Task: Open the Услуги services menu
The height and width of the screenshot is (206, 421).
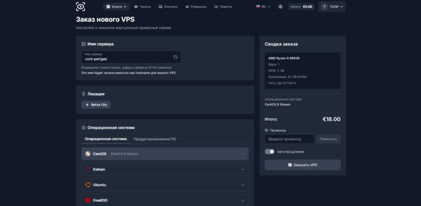Action: (x=116, y=7)
